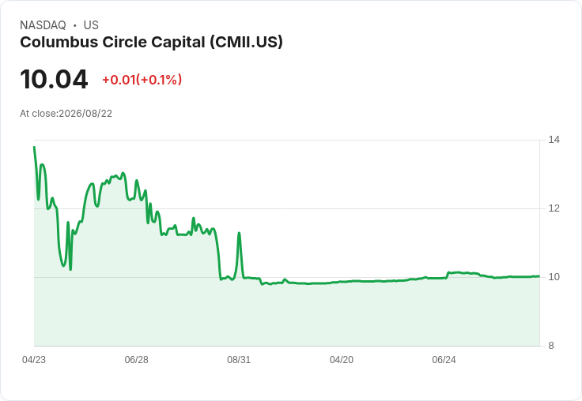Click the chart line's starting point near 14
Image resolution: width=582 pixels, height=401 pixels.
(x=34, y=147)
